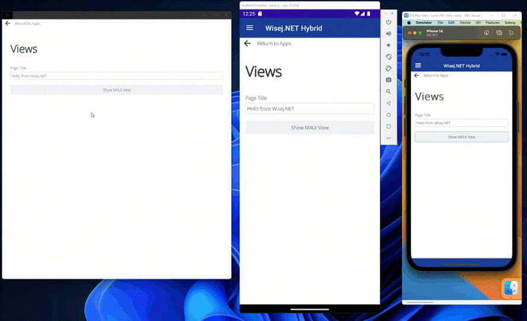Viewport: 527px width, 321px height.
Task: Click emulator Back triangle icon
Action: [x=388, y=103]
